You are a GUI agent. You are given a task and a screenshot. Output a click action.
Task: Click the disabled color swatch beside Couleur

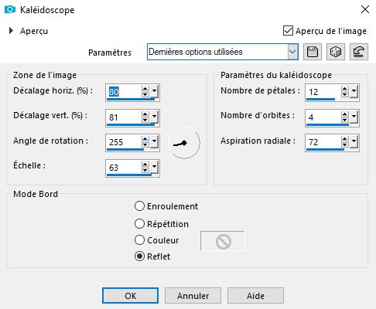coord(223,241)
